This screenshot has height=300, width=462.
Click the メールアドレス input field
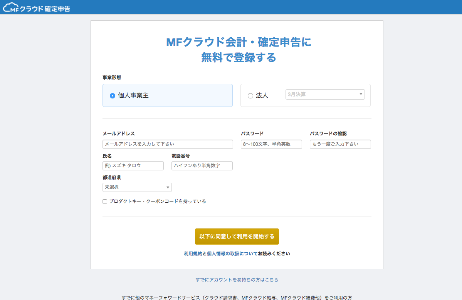168,144
